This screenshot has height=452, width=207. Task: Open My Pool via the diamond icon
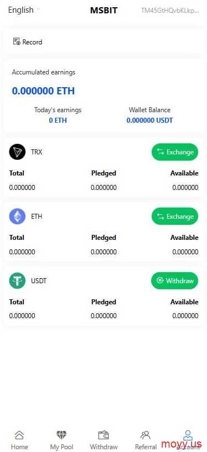pyautogui.click(x=61, y=435)
